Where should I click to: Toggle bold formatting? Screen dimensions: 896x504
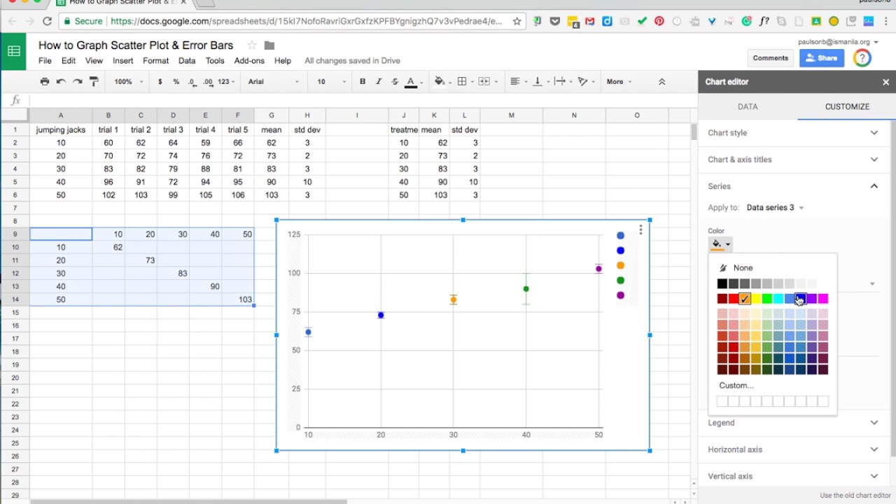tap(363, 82)
